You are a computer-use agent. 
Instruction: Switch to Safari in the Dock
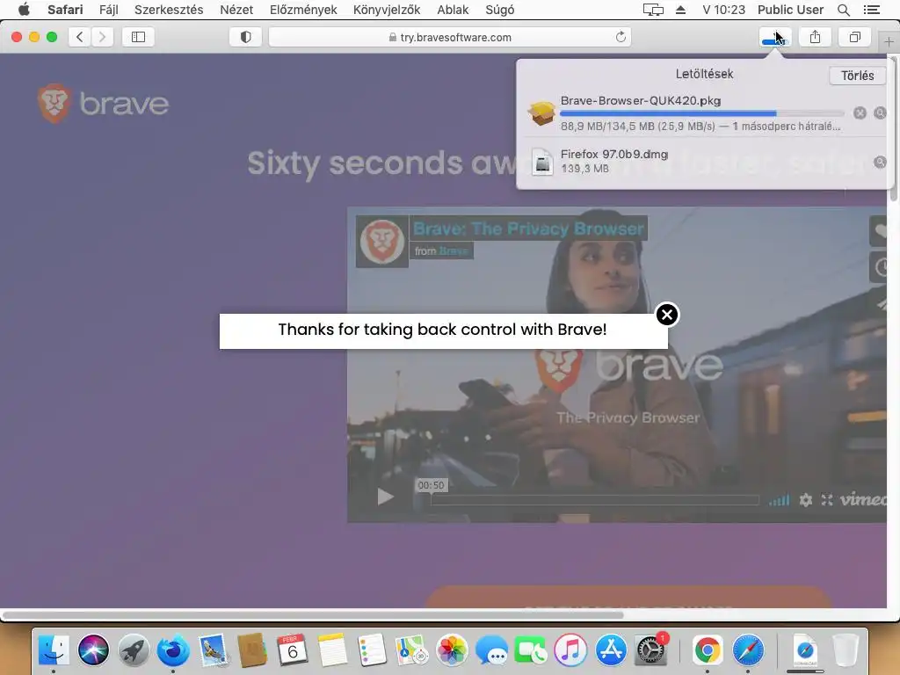(747, 650)
